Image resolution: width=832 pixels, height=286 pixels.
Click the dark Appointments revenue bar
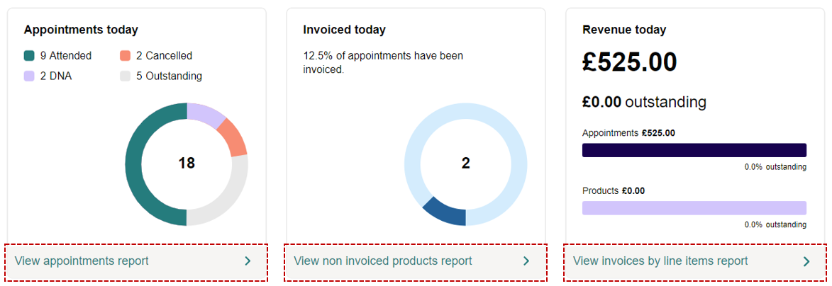pos(694,150)
